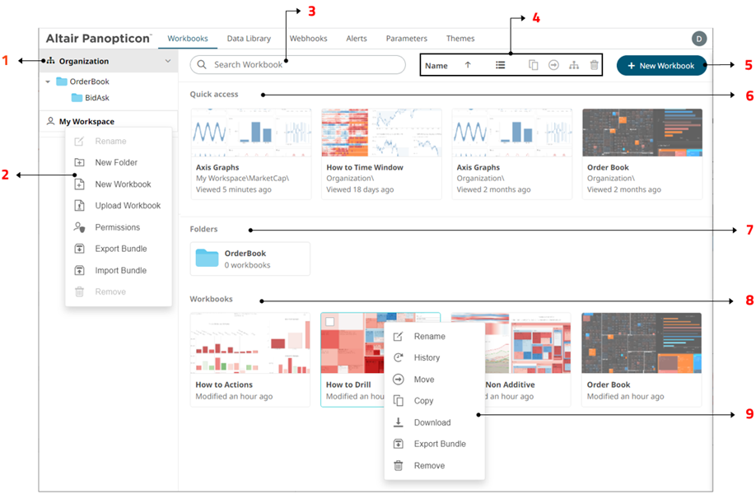Click the Upload Workbook file icon
Screen dimensions: 756x494
80,205
